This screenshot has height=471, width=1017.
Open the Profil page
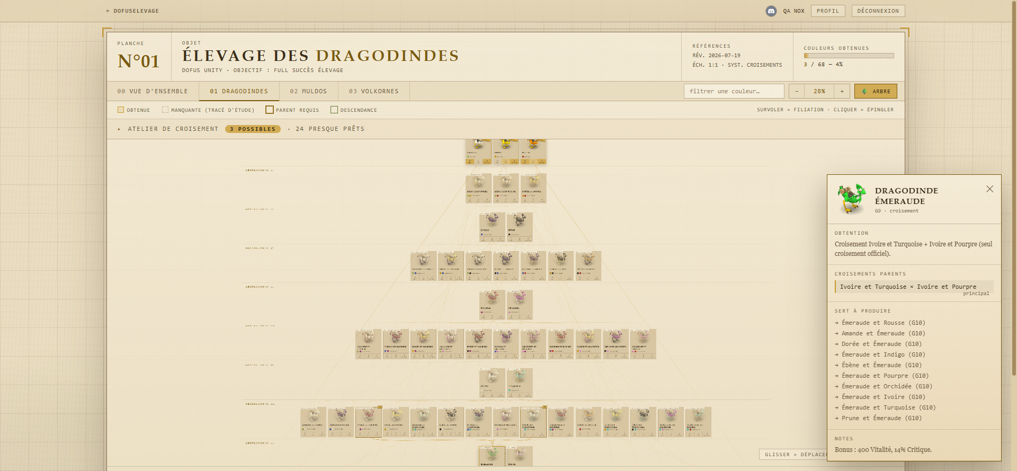click(x=828, y=11)
